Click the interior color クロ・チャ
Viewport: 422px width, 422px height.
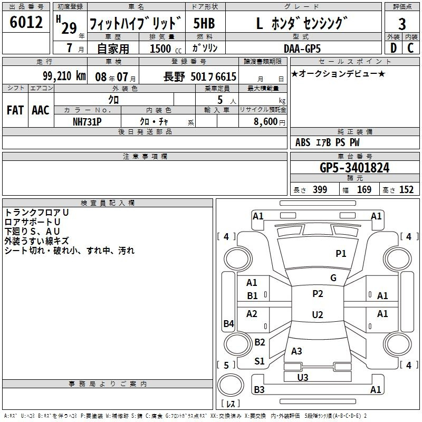154,122
